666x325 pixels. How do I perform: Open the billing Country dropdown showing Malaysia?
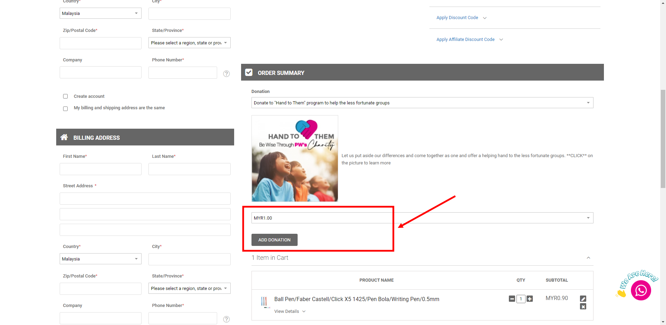tap(101, 259)
